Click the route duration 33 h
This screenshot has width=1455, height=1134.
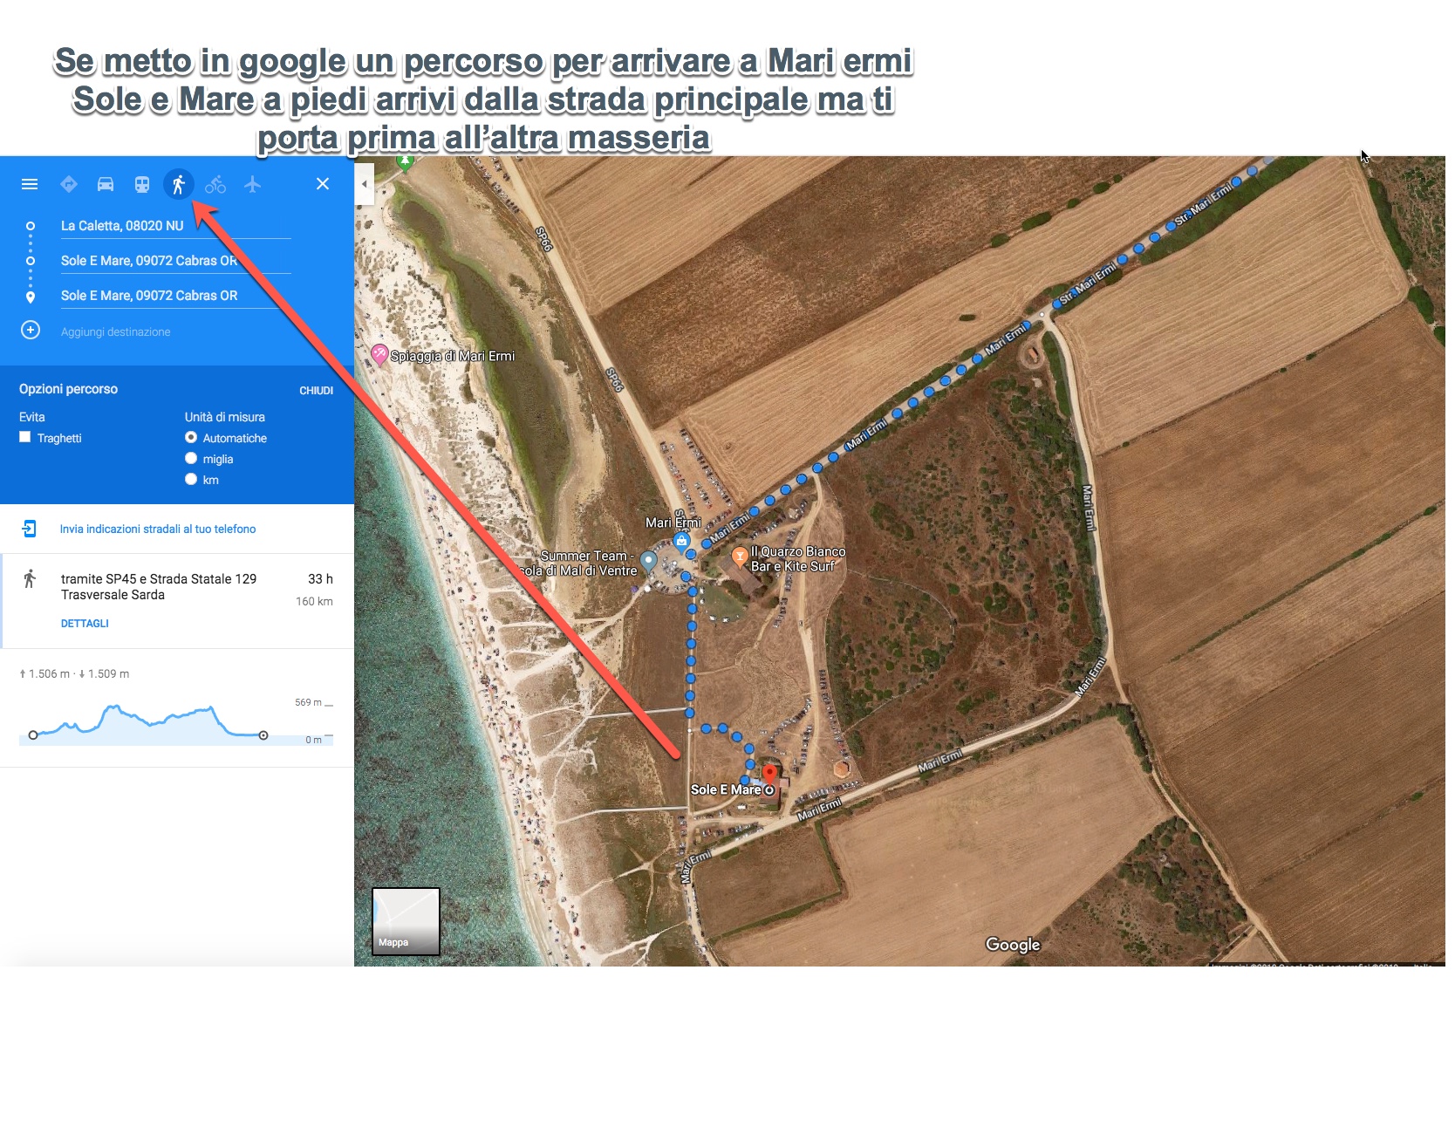(320, 579)
